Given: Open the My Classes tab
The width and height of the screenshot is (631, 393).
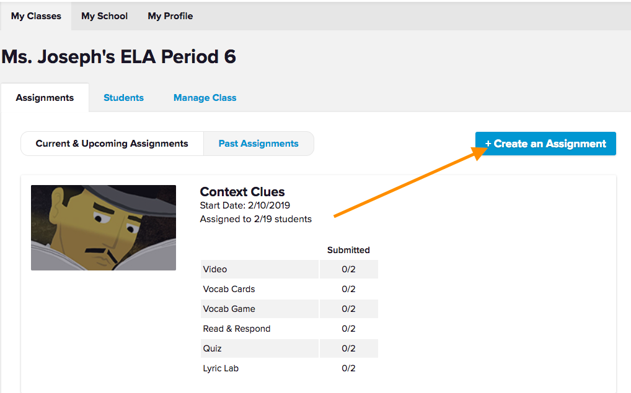Looking at the screenshot, I should click(x=36, y=16).
